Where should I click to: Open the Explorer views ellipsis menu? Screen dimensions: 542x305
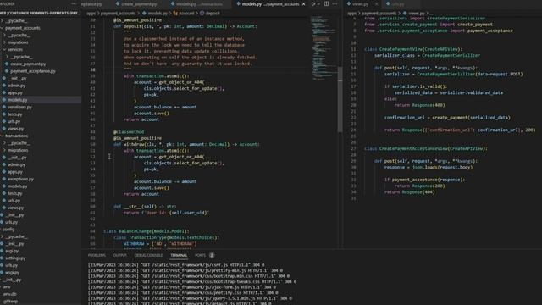tap(74, 3)
